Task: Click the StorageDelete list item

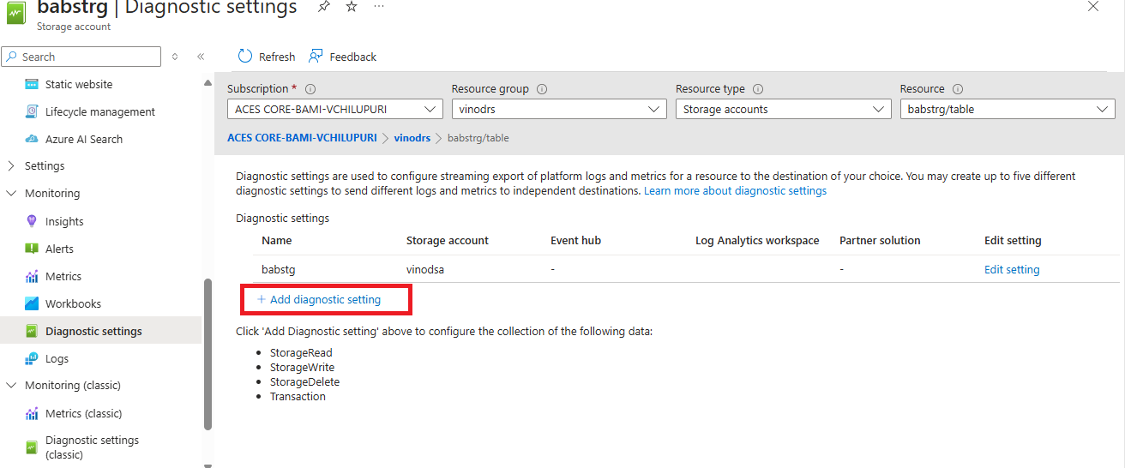Action: [x=304, y=381]
